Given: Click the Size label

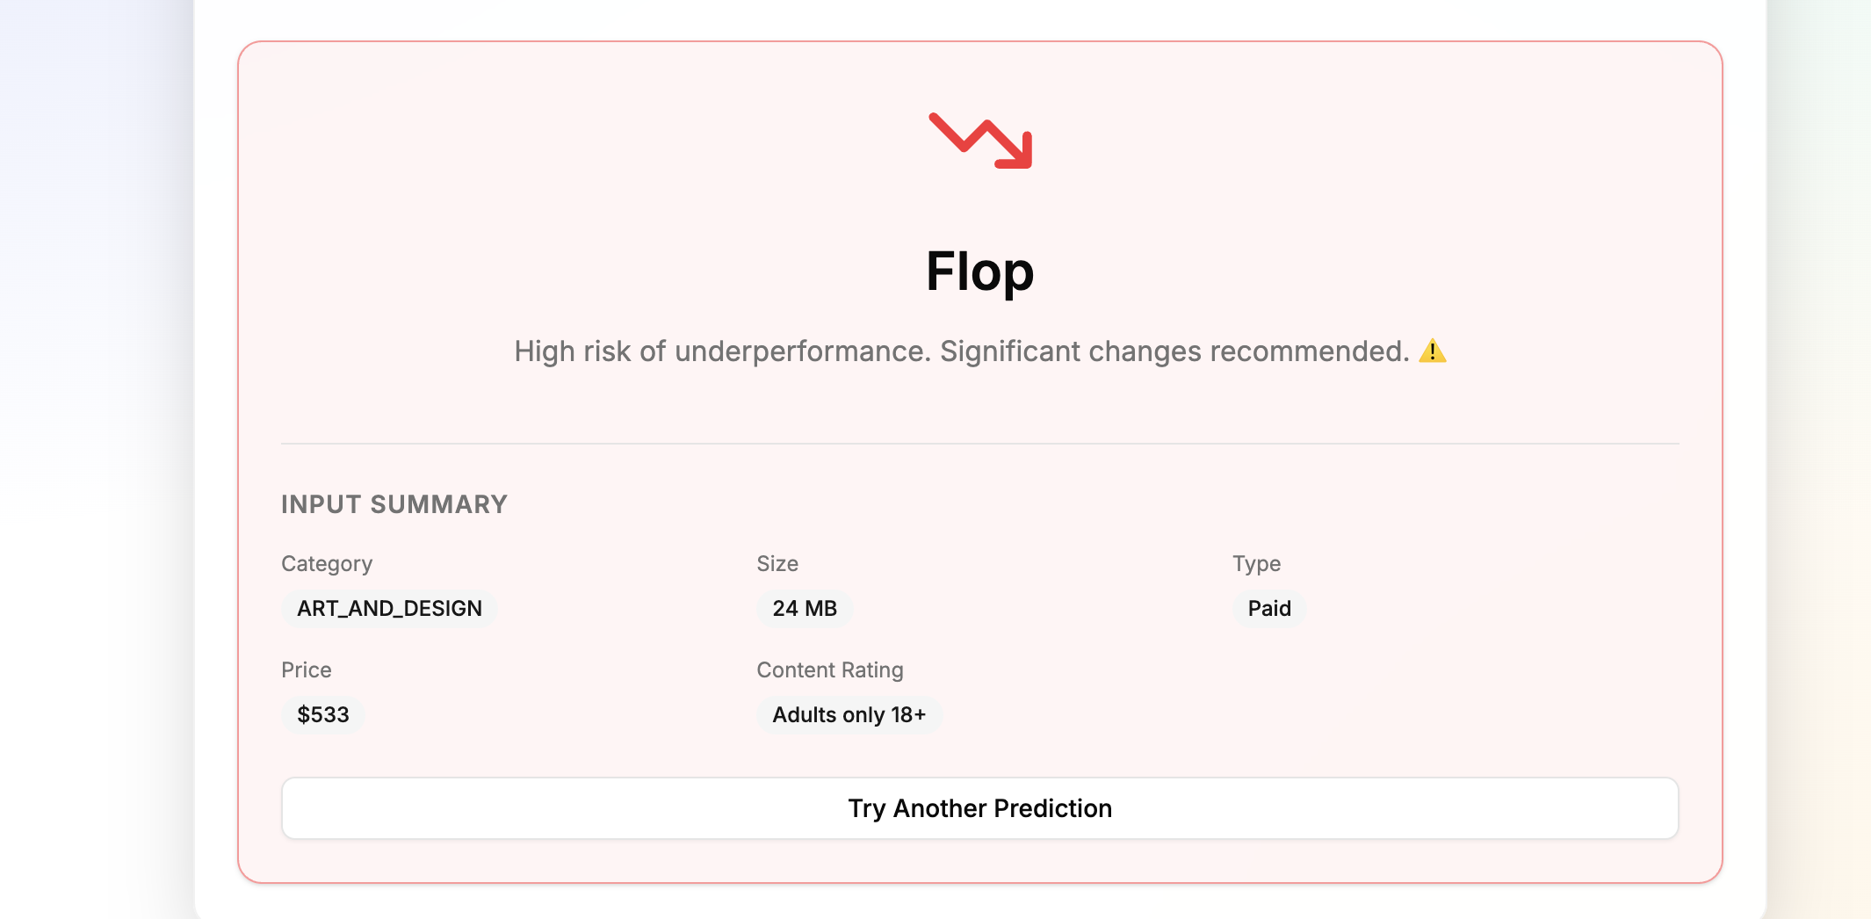Looking at the screenshot, I should tap(777, 564).
